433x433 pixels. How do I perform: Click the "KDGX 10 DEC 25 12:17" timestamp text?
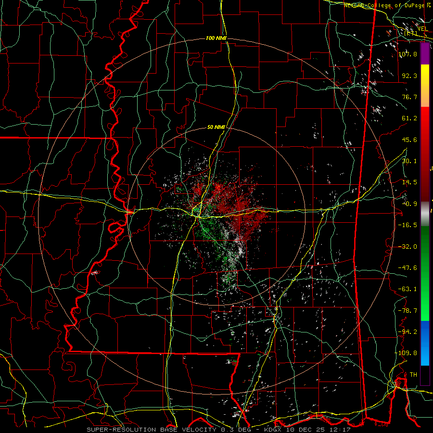[307, 430]
